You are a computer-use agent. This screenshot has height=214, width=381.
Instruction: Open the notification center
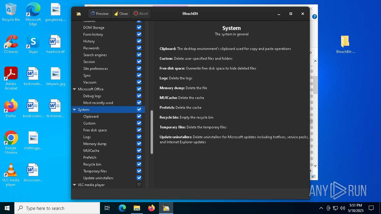click(x=371, y=208)
